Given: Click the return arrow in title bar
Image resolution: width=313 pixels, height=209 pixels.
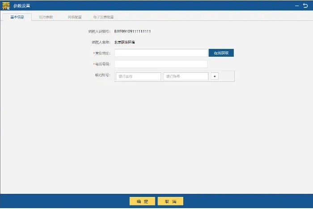Looking at the screenshot, I should click(x=305, y=5).
